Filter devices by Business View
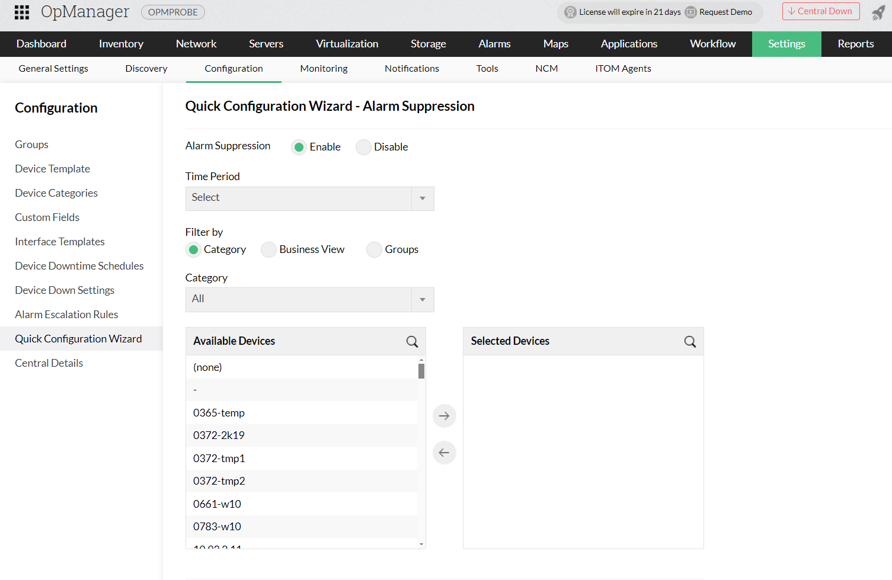892x580 pixels. (x=268, y=249)
